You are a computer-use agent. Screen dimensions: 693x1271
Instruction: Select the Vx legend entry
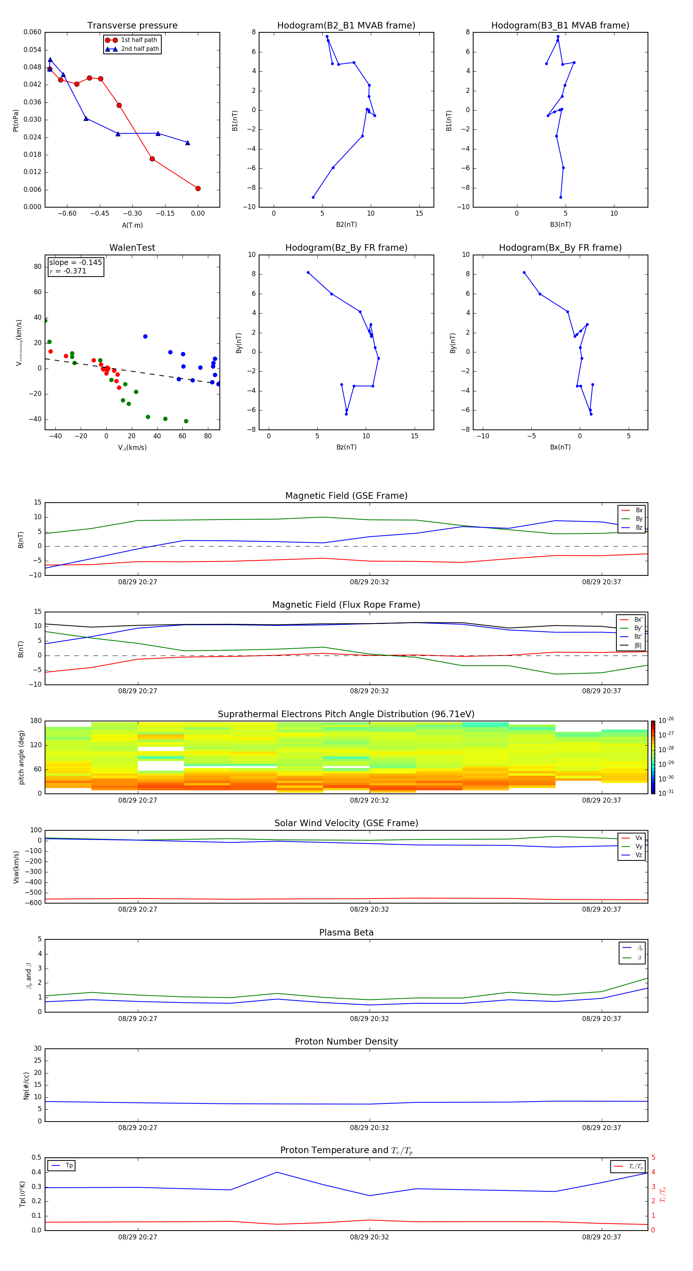(632, 838)
